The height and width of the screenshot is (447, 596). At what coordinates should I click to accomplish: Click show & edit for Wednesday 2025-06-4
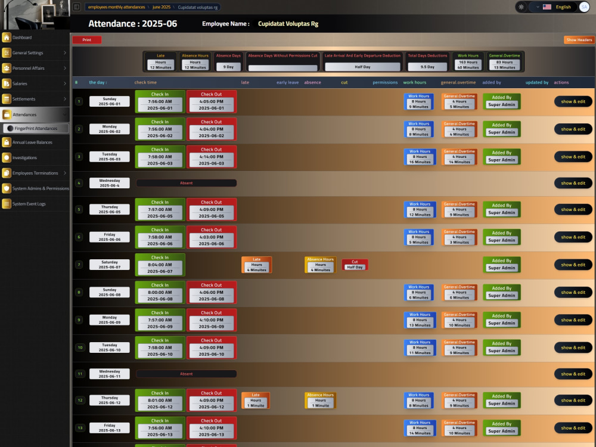[573, 183]
